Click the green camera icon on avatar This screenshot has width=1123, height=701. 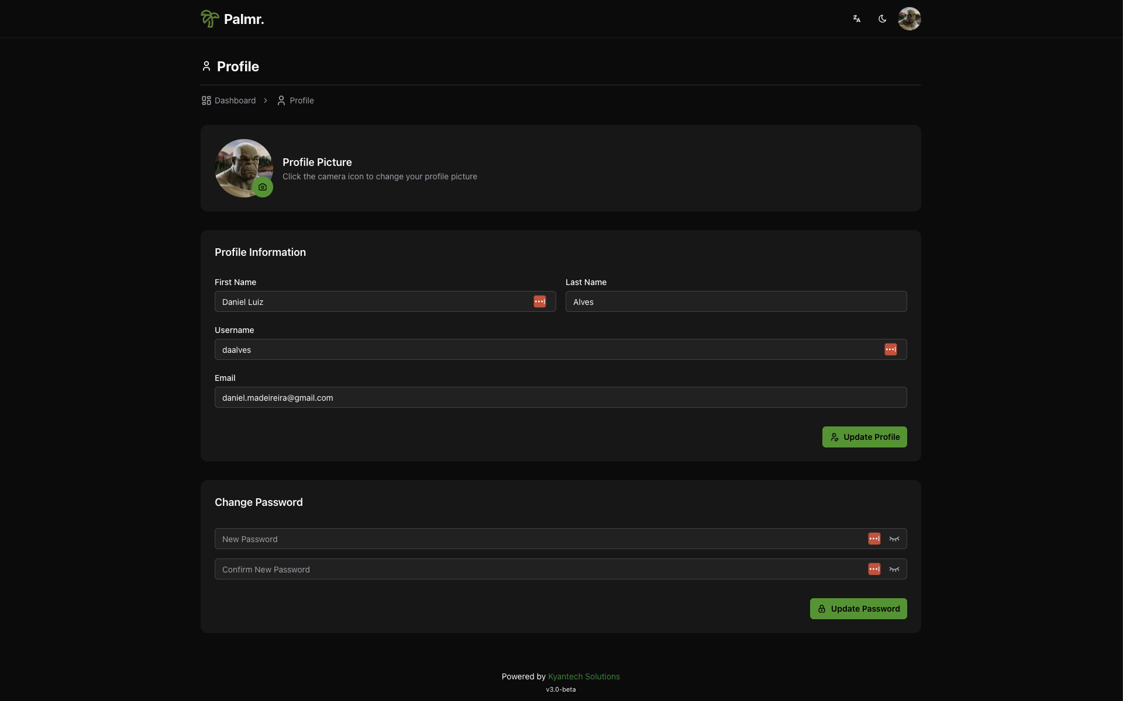tap(263, 187)
